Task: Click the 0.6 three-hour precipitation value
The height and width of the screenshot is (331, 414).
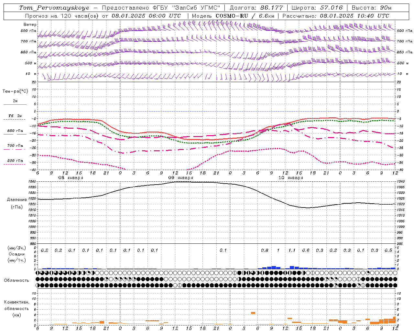Action: [x=306, y=250]
